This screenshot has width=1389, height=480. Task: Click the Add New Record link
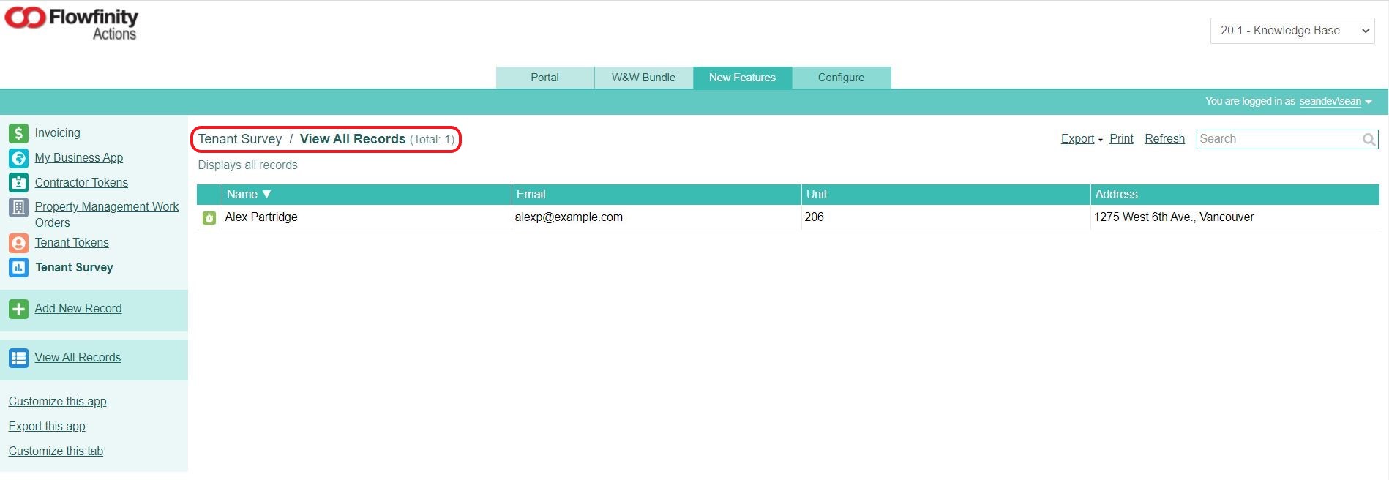(x=78, y=309)
